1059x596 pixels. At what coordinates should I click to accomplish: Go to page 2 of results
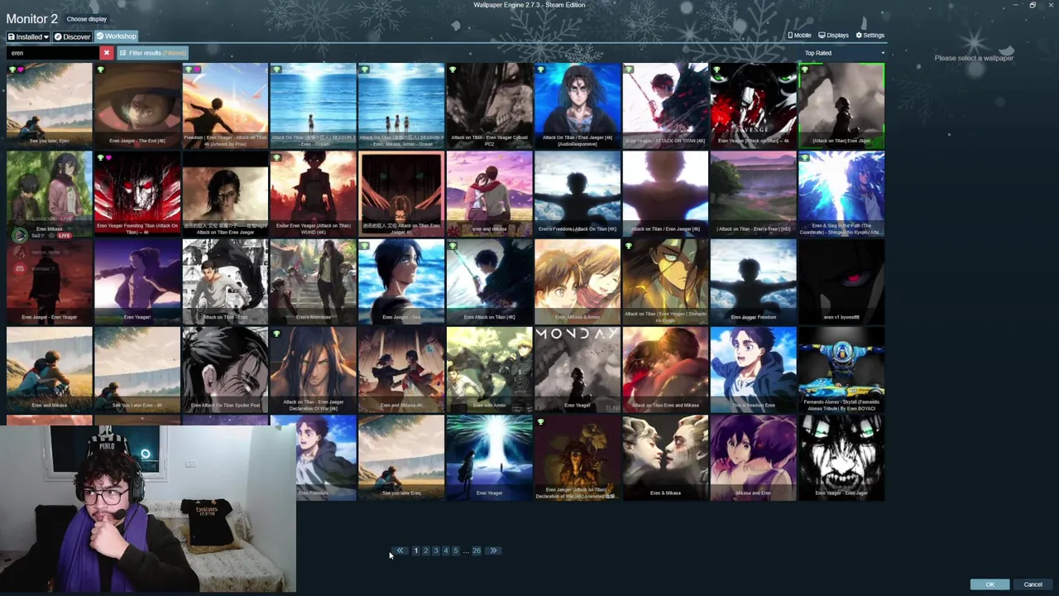coord(426,550)
